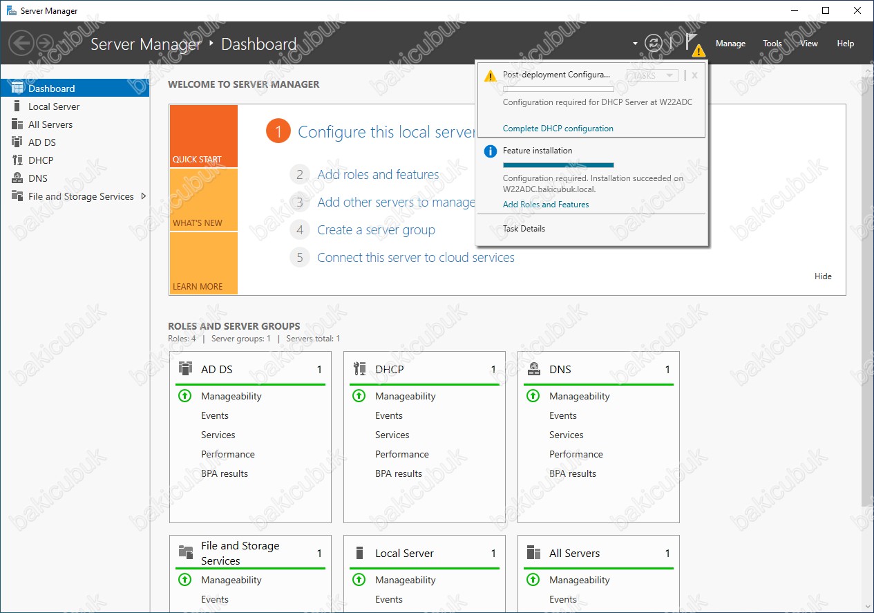Click the forward navigation arrow in the header

point(45,44)
